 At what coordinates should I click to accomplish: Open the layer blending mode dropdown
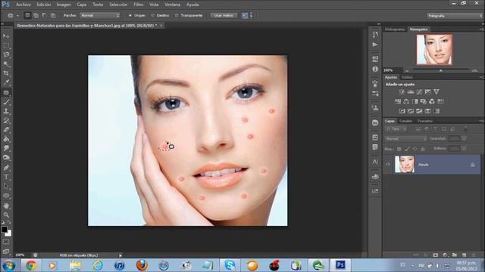(x=406, y=139)
